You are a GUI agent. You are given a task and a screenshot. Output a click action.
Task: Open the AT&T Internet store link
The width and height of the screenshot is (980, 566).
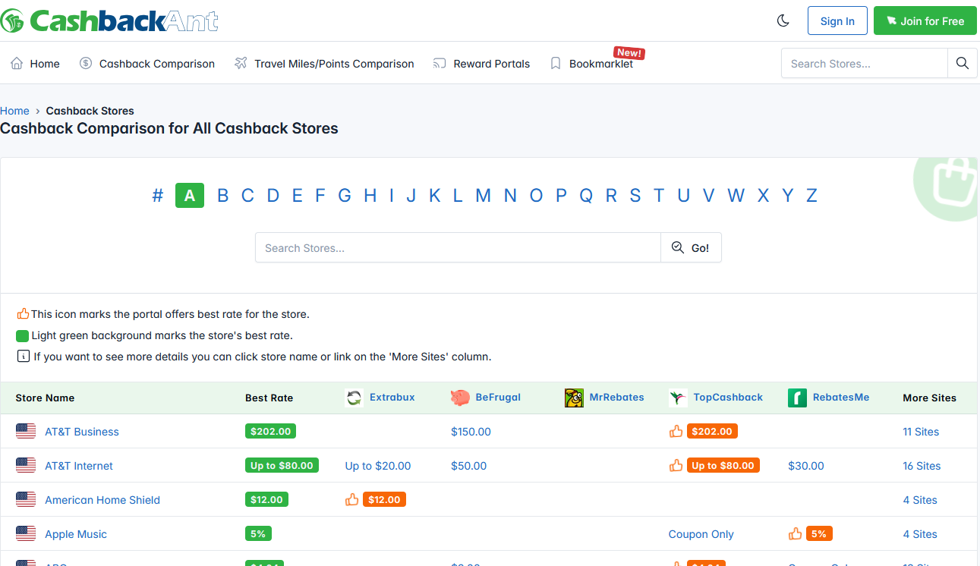click(x=79, y=466)
